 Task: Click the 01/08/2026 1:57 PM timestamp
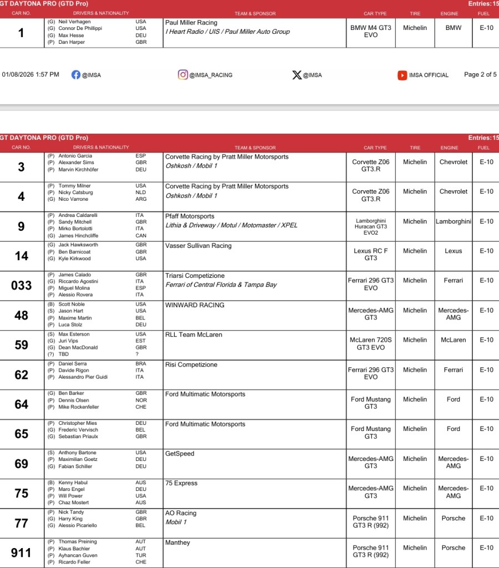30,74
